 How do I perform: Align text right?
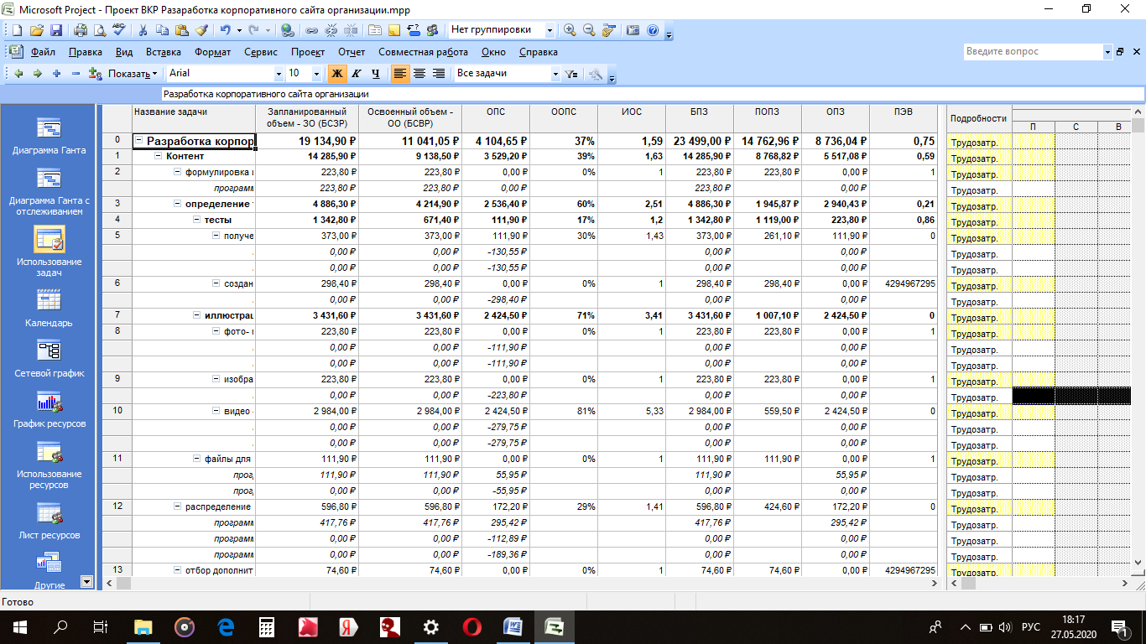[439, 74]
